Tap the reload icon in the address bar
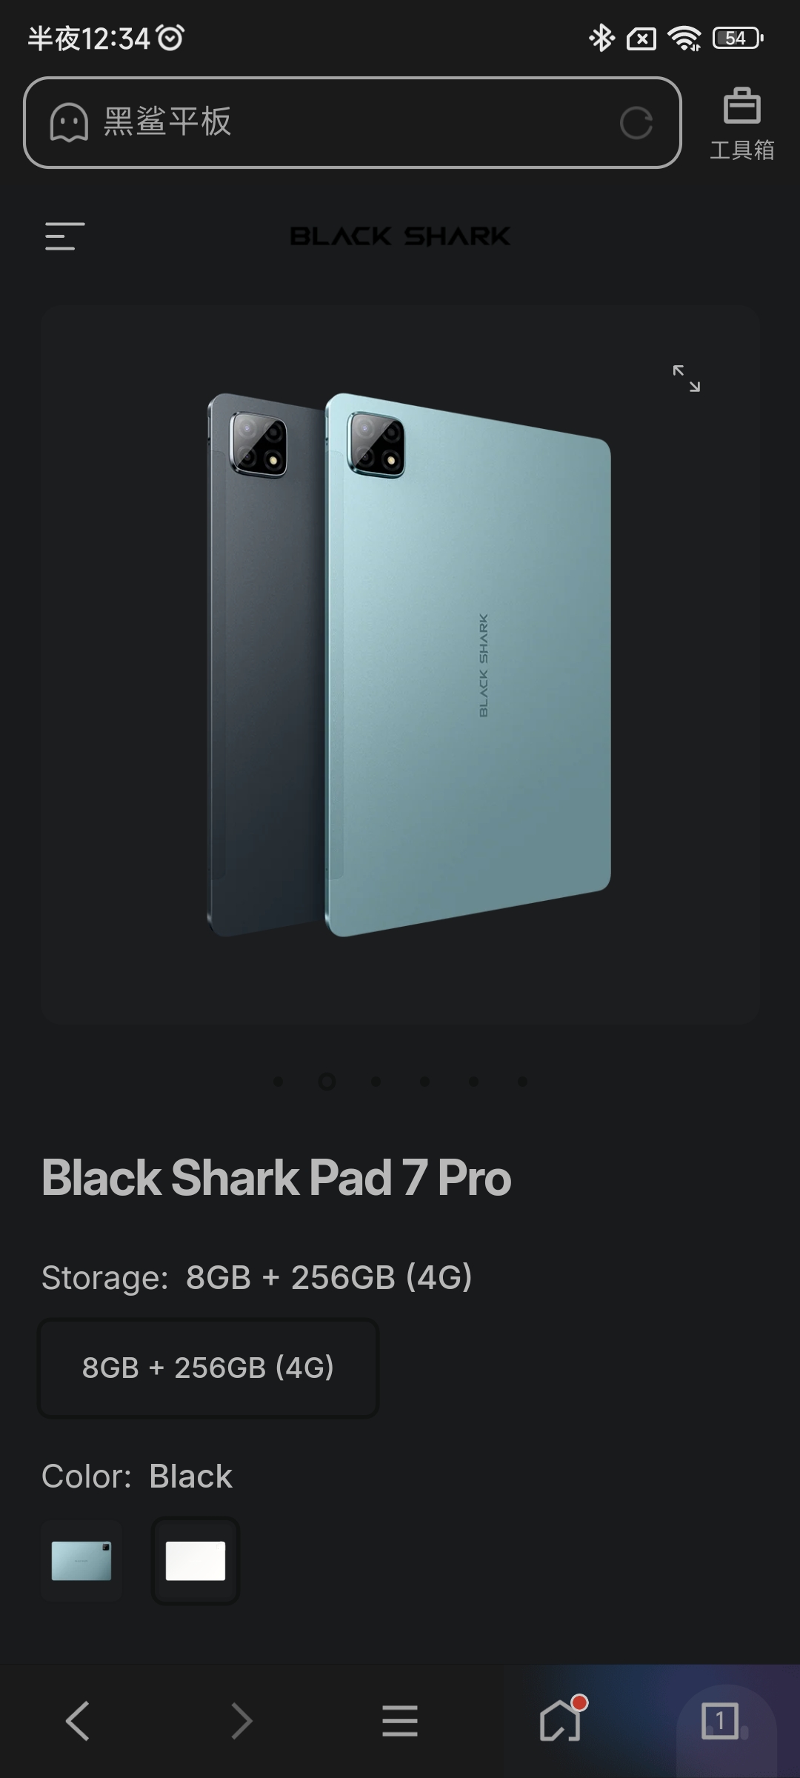The width and height of the screenshot is (800, 1778). point(636,123)
